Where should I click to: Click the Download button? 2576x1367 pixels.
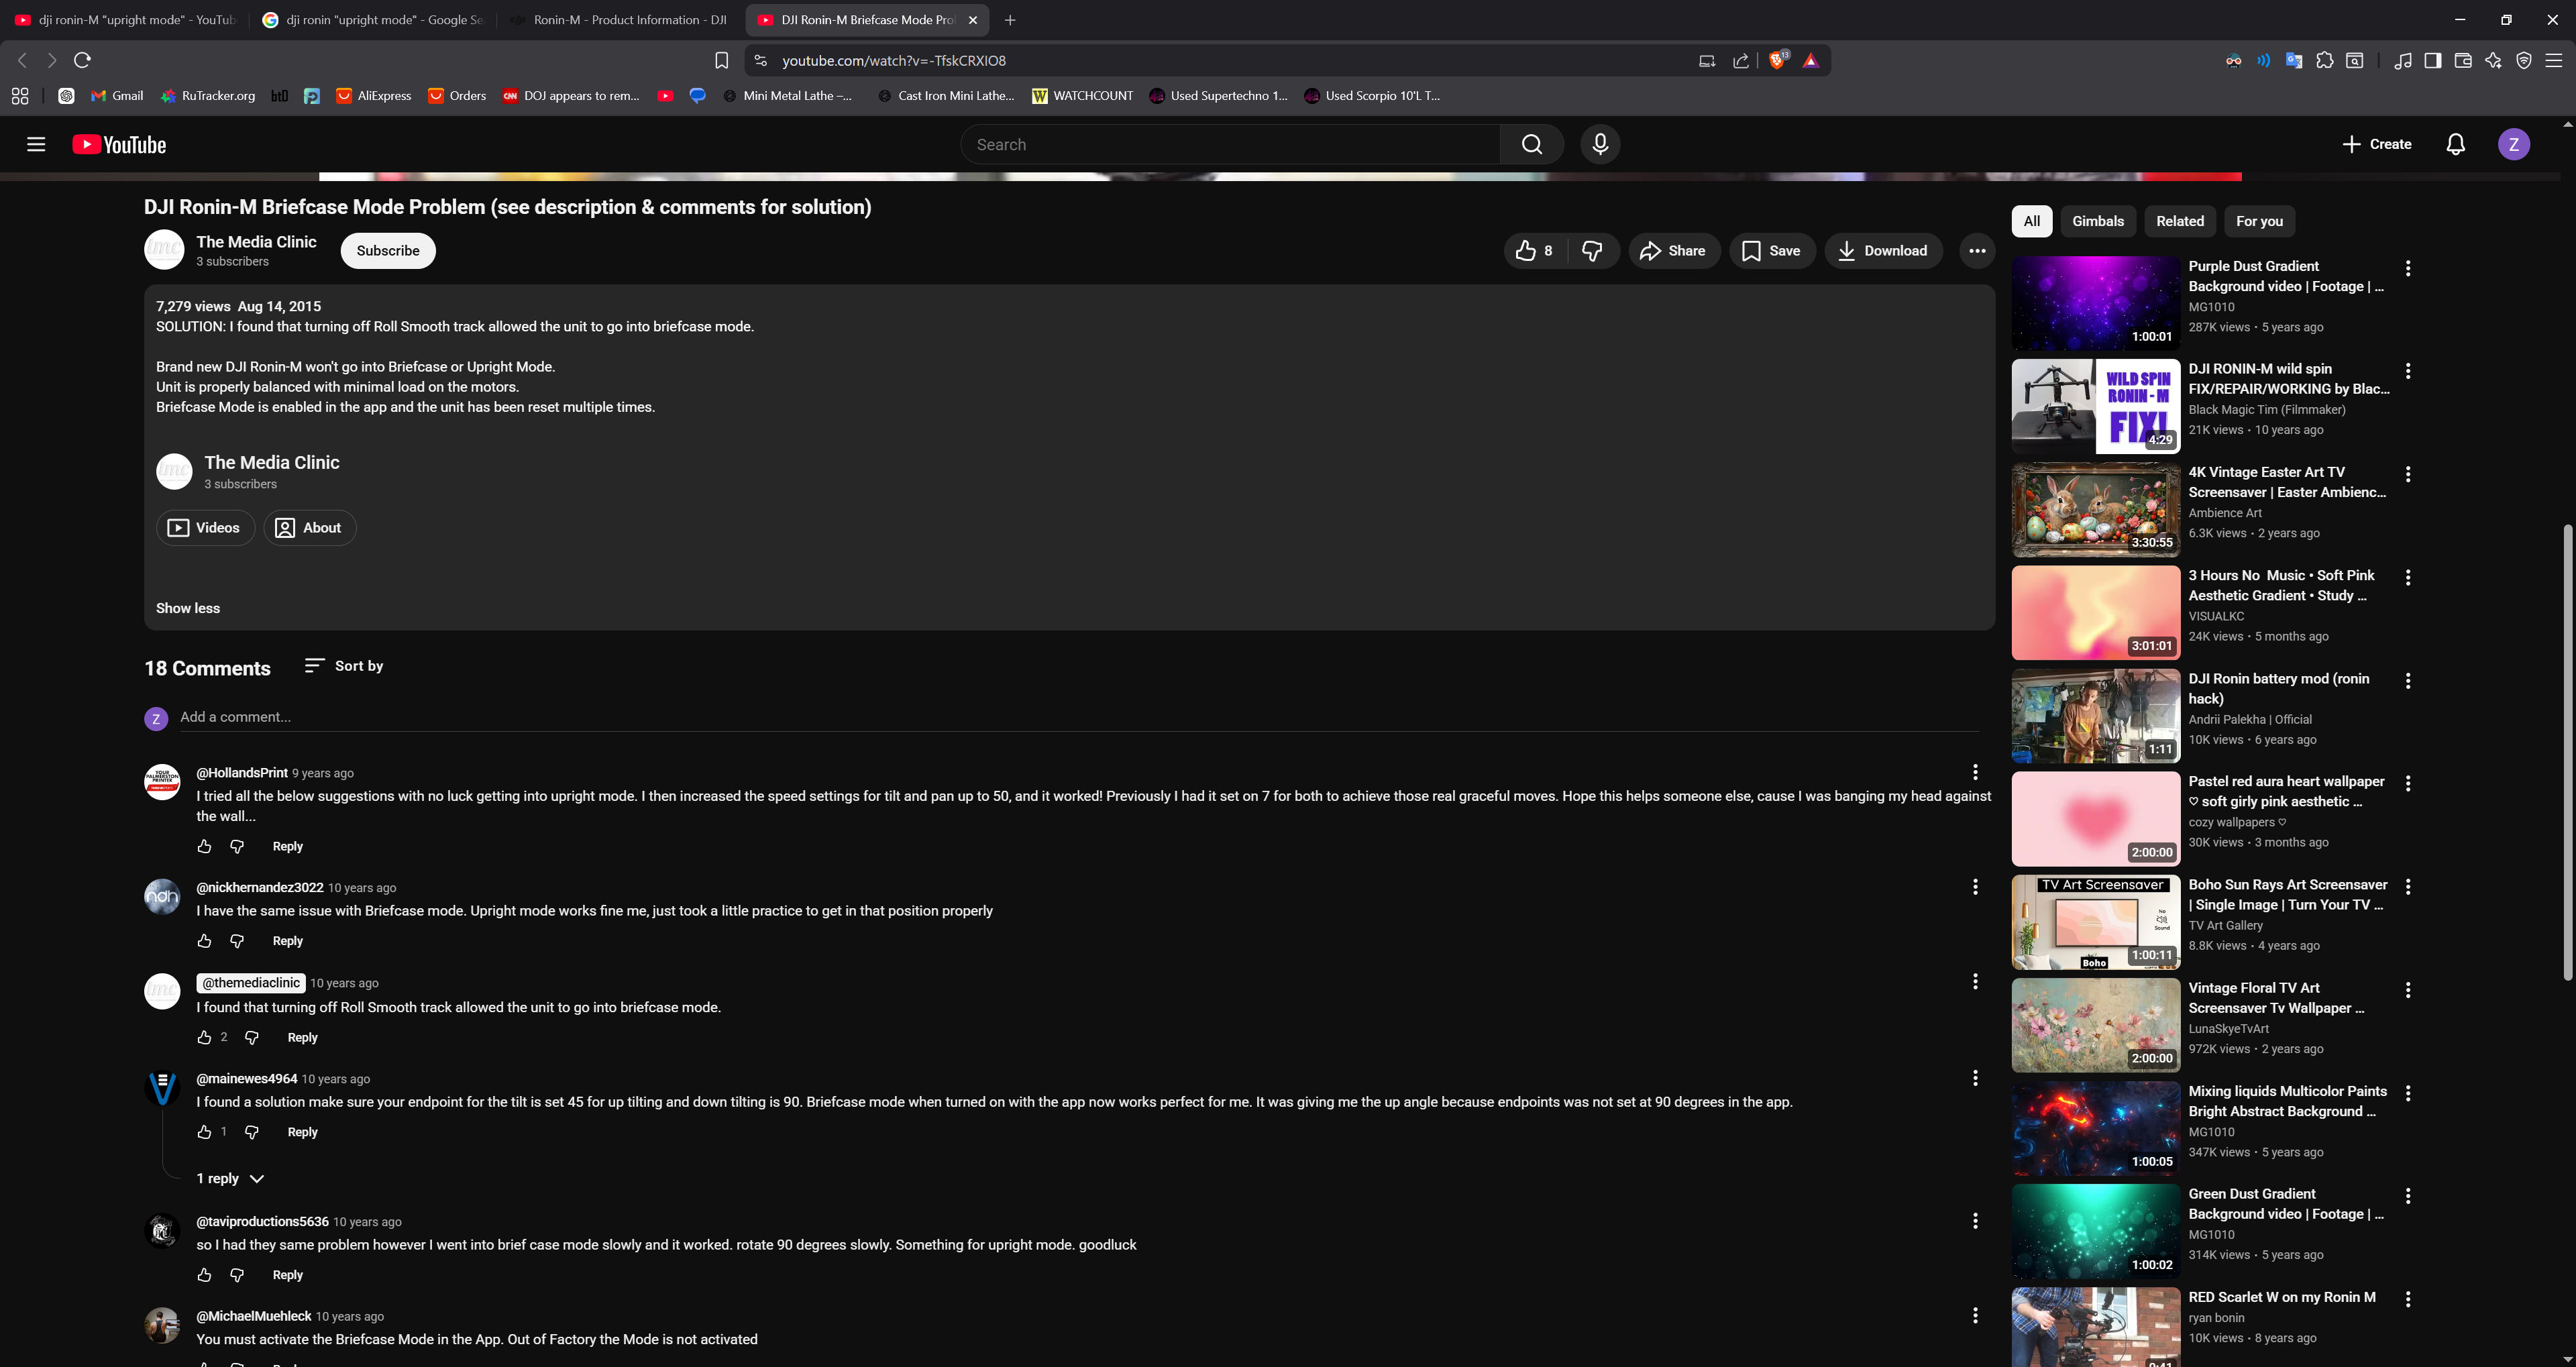tap(1883, 251)
